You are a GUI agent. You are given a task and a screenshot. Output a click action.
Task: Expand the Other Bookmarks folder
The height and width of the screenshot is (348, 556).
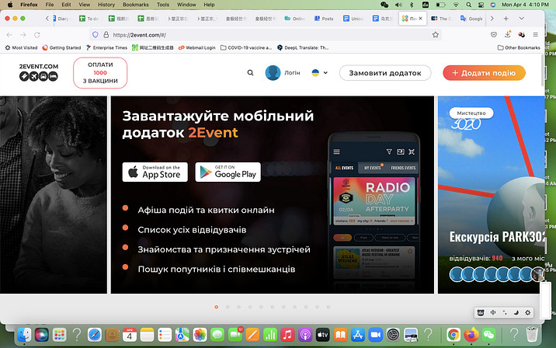coord(519,47)
